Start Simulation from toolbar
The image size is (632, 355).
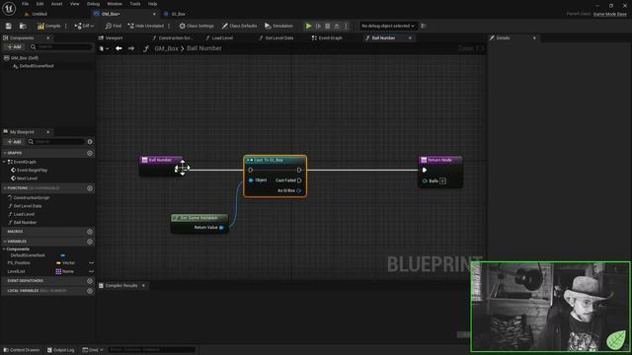278,26
